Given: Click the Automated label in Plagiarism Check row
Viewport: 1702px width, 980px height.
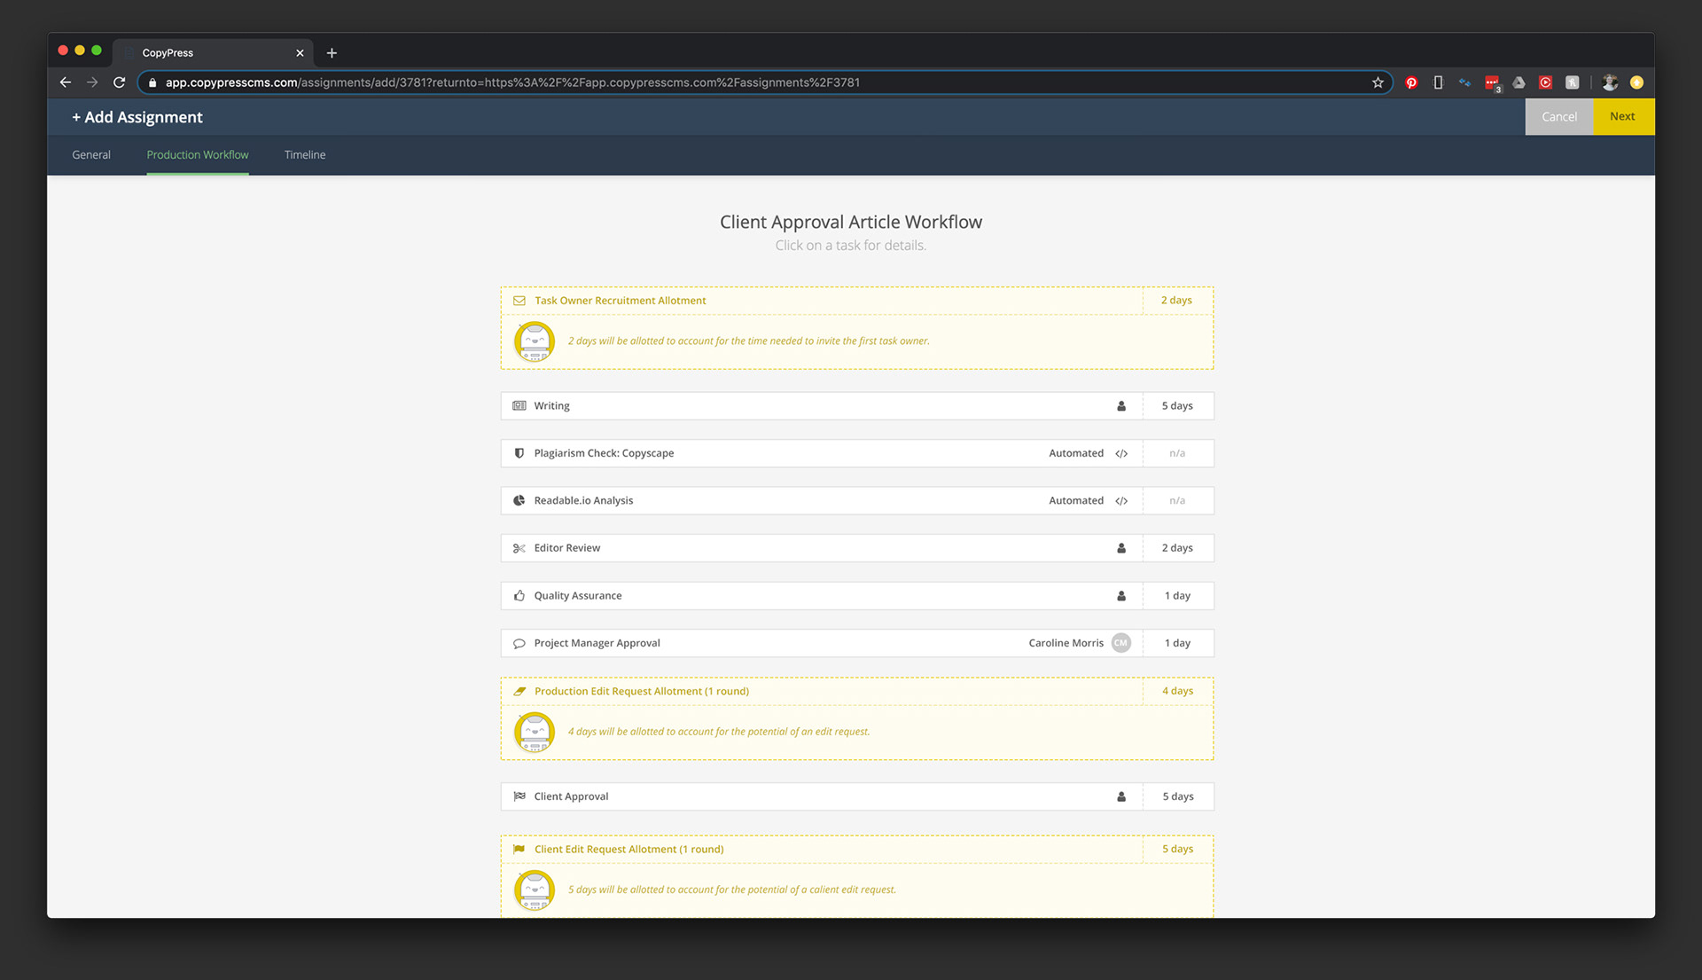Looking at the screenshot, I should [x=1076, y=453].
